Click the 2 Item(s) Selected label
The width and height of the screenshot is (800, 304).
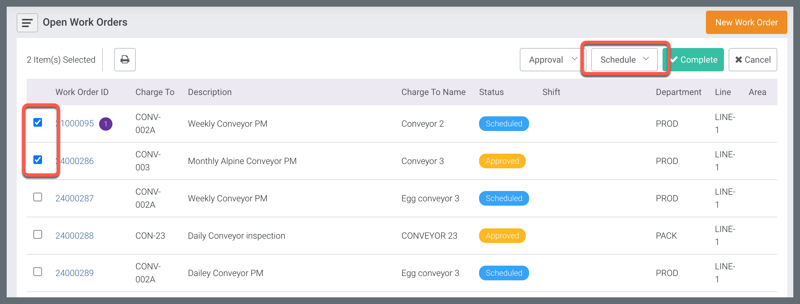[x=61, y=60]
